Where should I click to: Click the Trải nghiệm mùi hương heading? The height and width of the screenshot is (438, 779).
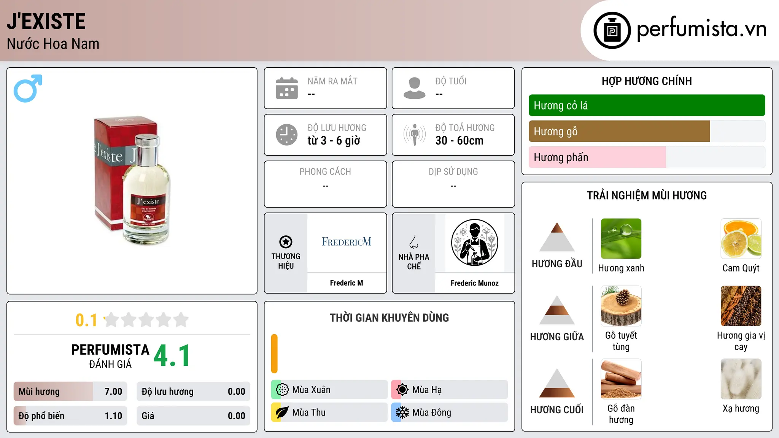click(647, 195)
